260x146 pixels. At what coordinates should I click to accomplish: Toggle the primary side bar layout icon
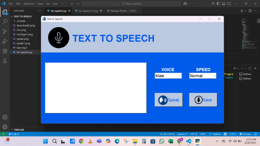tap(218, 4)
